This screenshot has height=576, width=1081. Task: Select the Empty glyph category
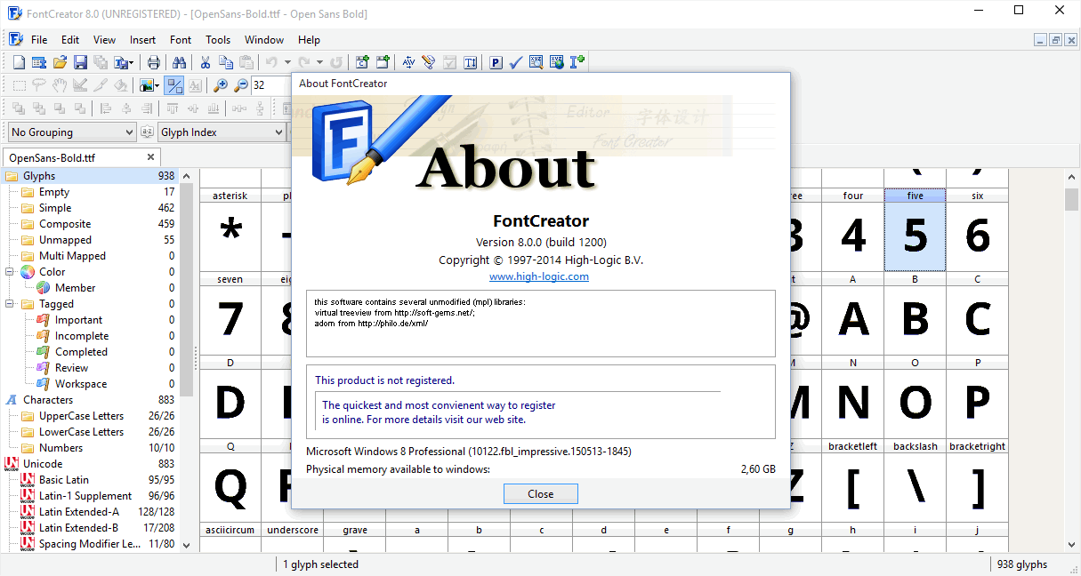tap(53, 192)
